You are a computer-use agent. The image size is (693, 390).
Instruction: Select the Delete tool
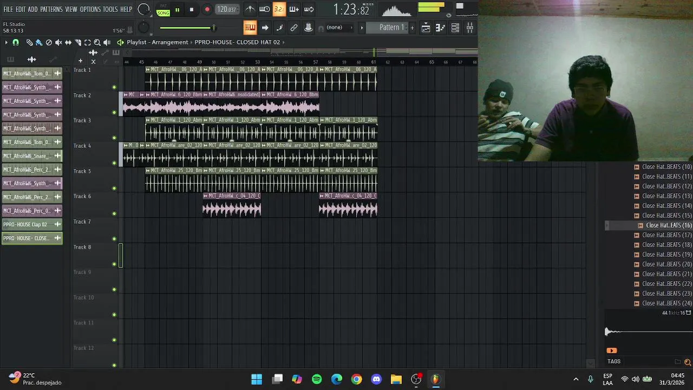tap(49, 42)
